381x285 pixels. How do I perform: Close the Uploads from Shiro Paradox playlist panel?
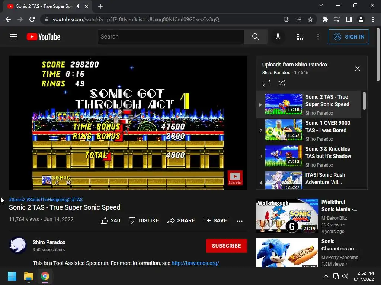pos(357,68)
